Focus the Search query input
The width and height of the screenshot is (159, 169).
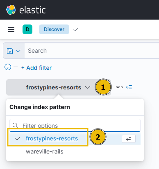point(92,51)
